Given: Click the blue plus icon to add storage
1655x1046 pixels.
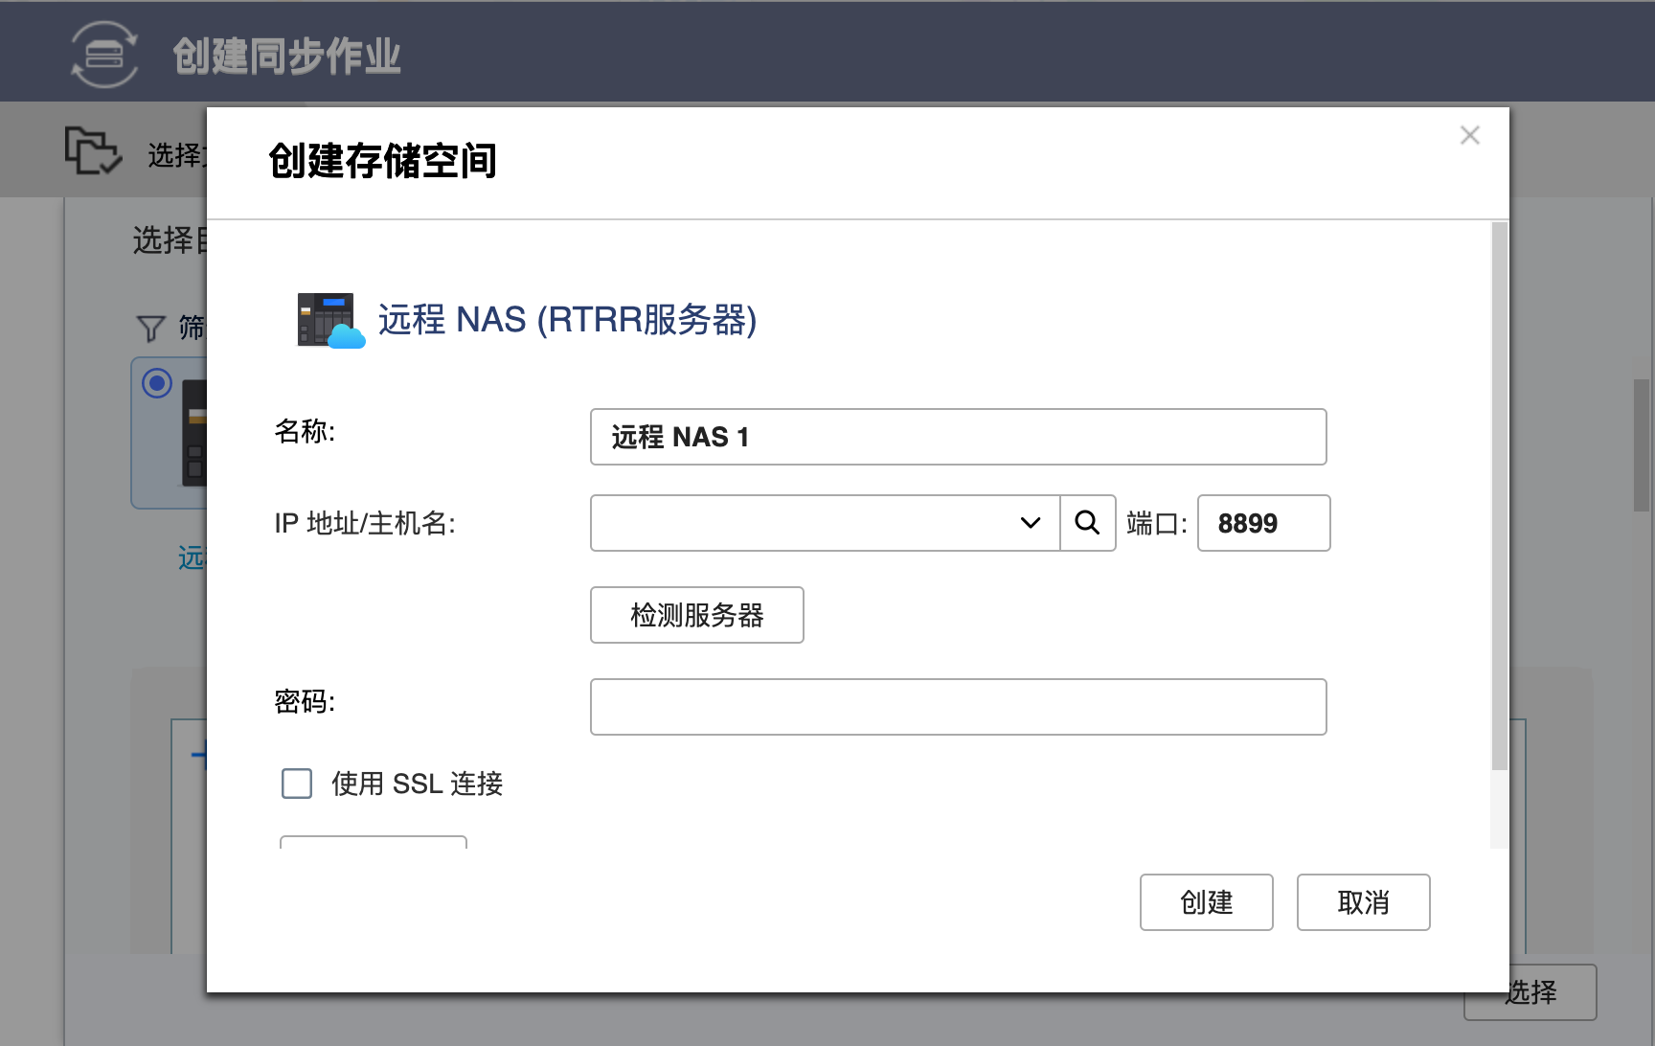Looking at the screenshot, I should (x=201, y=755).
